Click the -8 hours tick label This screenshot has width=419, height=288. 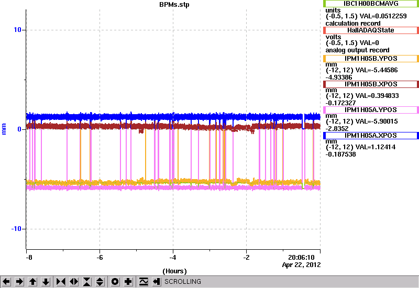pos(29,258)
